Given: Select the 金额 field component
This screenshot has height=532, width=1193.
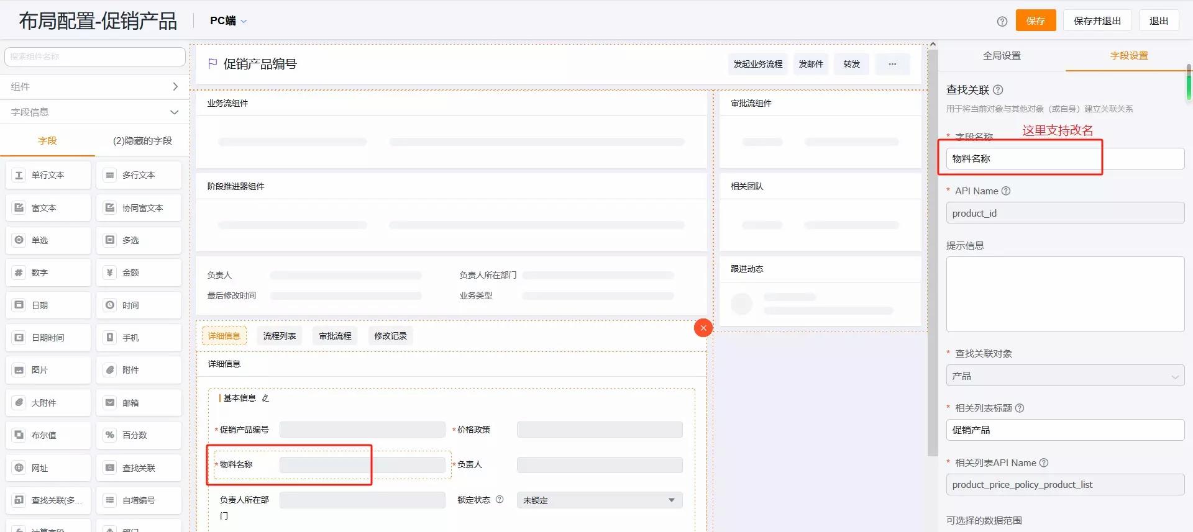Looking at the screenshot, I should pos(139,273).
